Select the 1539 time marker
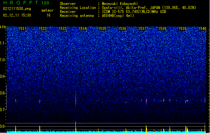 pyautogui.click(x=183, y=29)
